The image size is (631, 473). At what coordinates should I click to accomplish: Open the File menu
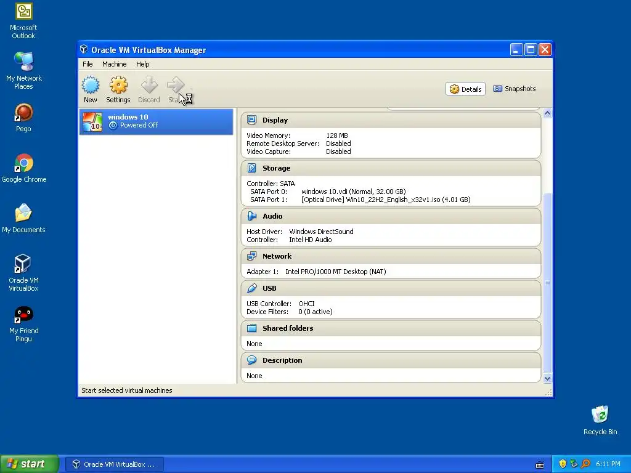pos(88,64)
